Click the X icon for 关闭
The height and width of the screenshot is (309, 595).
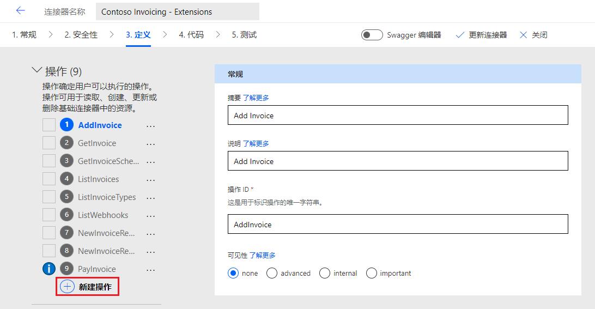[523, 35]
